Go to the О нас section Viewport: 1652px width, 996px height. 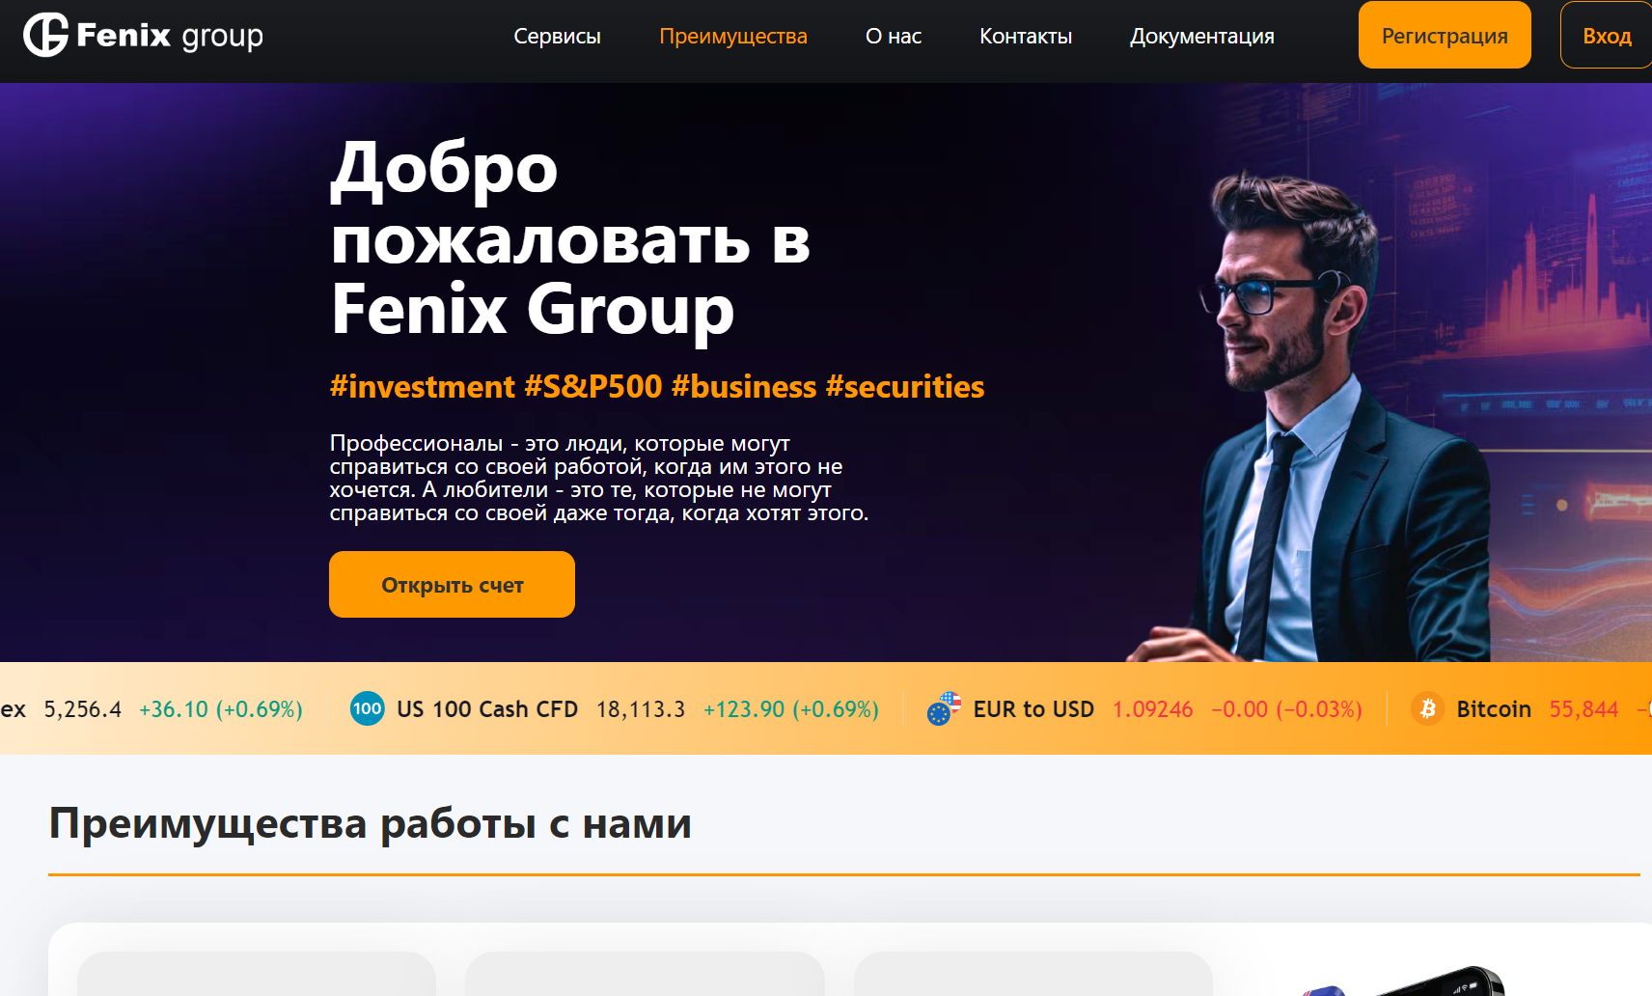tap(894, 36)
